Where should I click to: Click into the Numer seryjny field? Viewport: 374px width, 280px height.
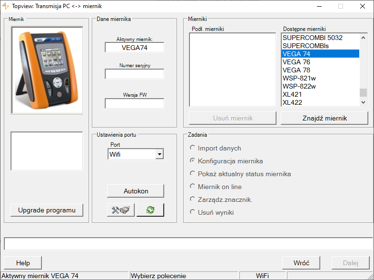134,74
